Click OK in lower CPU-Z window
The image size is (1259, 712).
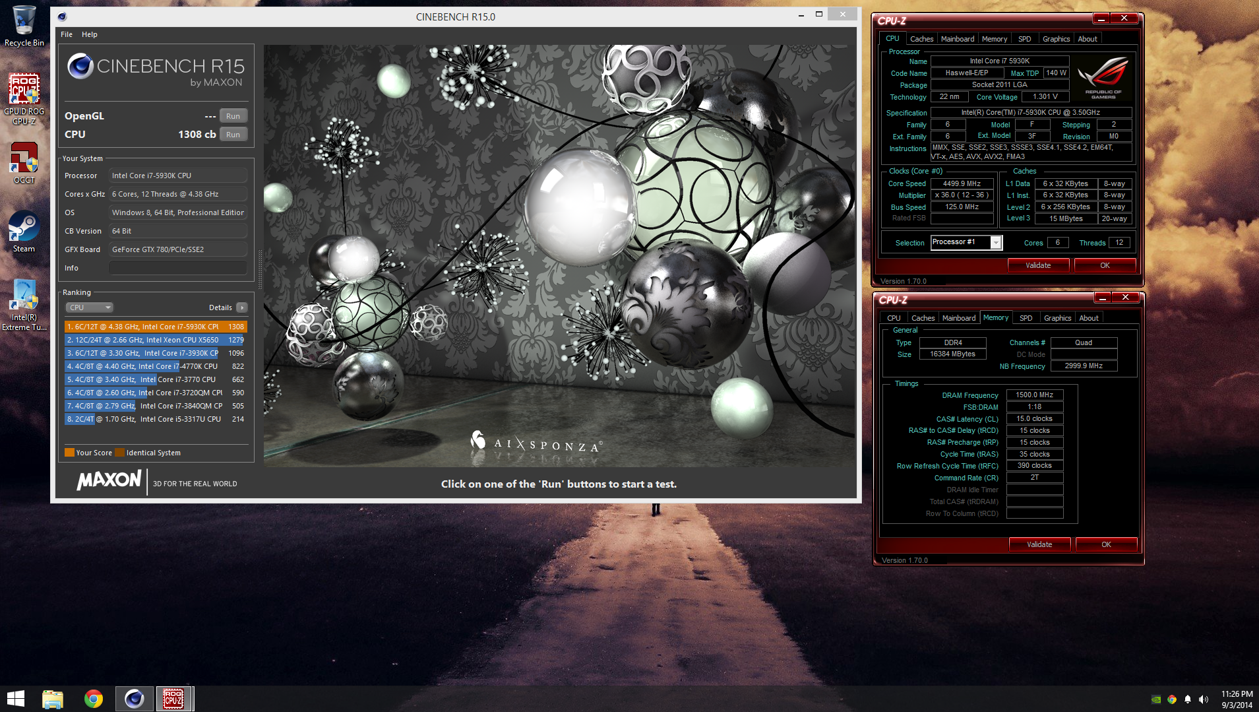tap(1106, 544)
